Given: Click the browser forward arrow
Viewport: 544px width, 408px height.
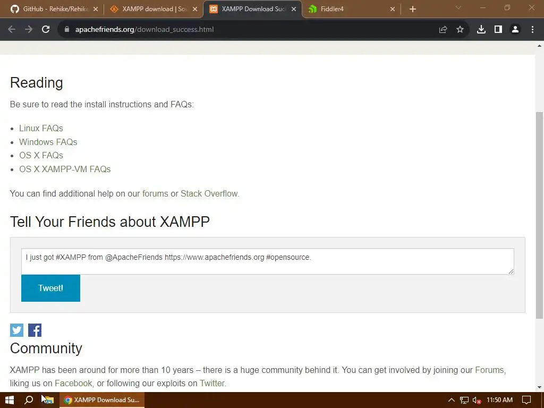Looking at the screenshot, I should [29, 30].
